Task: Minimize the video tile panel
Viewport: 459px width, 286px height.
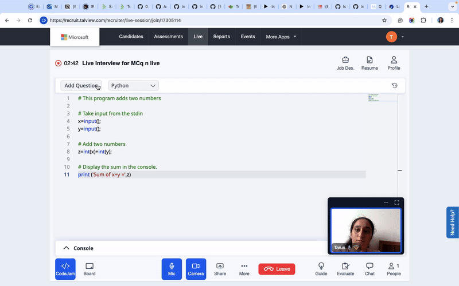Action: tap(386, 202)
